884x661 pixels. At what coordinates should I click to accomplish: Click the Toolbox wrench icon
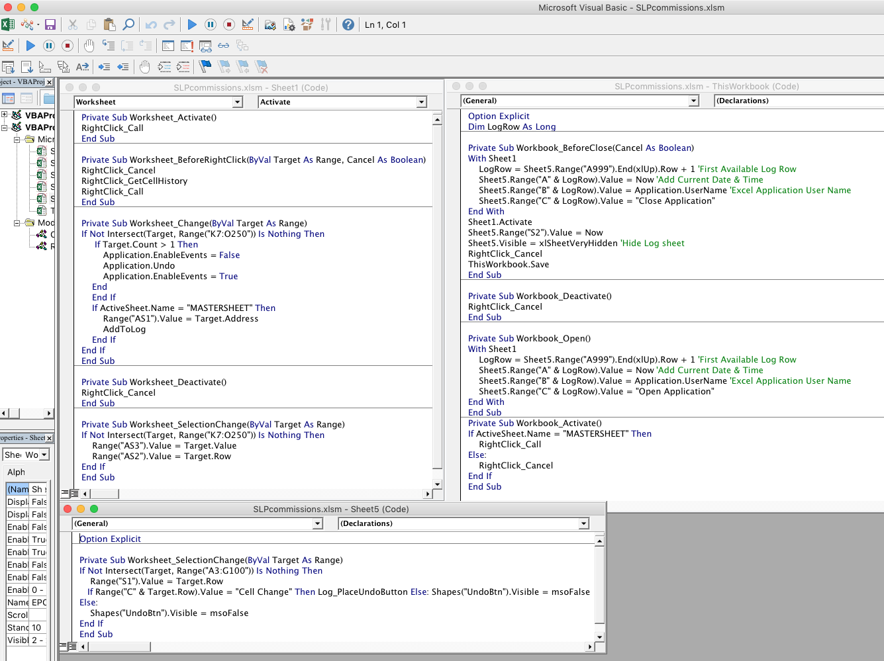click(325, 24)
